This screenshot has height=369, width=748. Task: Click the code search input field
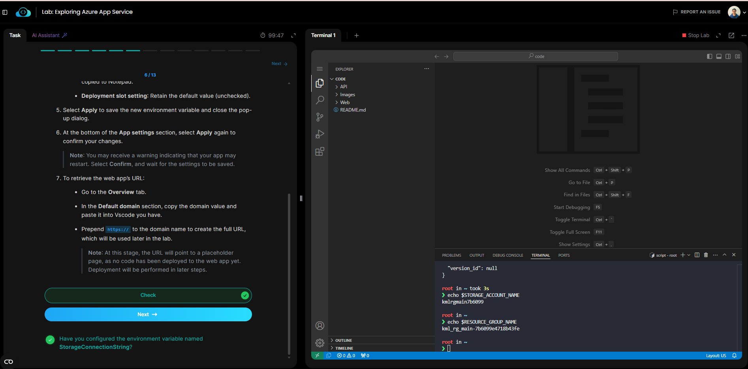pos(536,56)
